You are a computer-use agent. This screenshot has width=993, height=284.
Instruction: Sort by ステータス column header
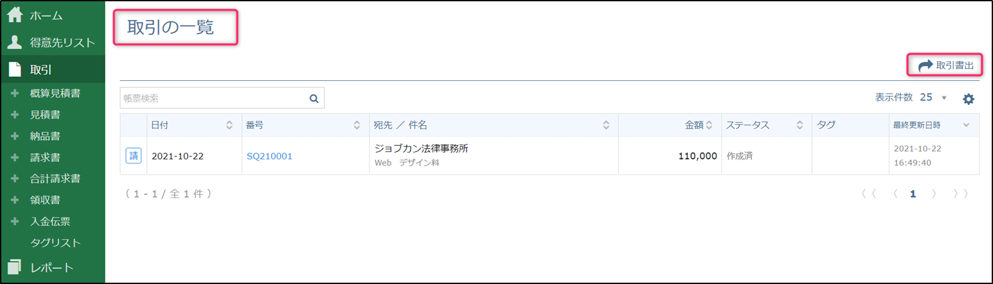click(x=800, y=125)
